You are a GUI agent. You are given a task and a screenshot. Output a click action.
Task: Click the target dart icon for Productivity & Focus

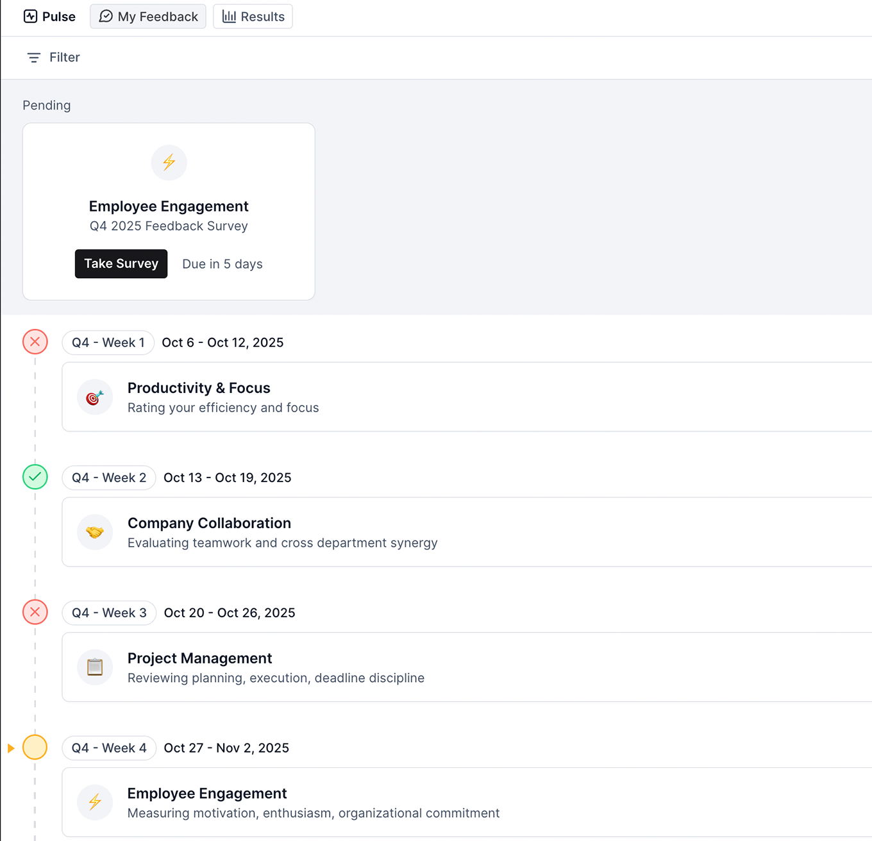(95, 397)
